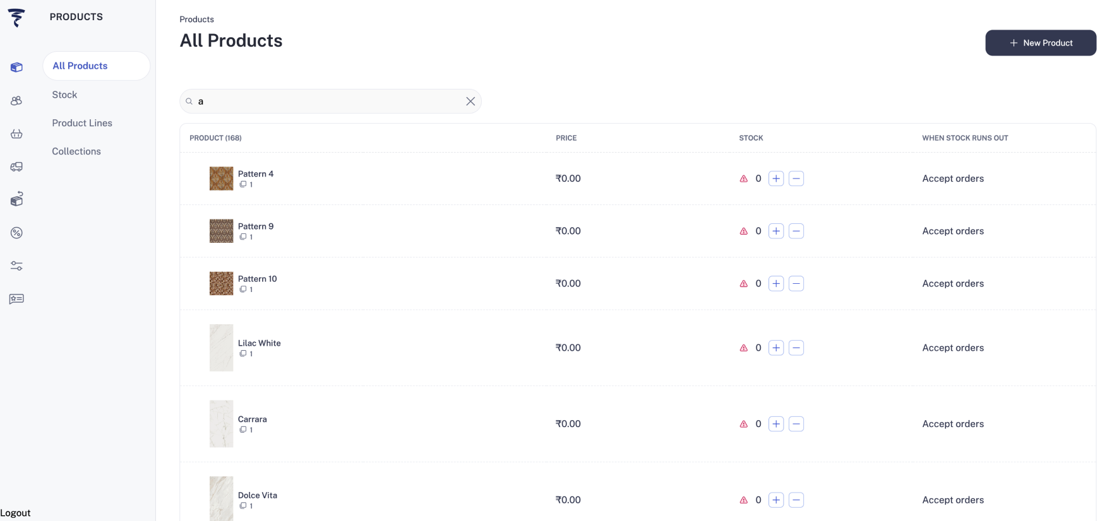This screenshot has width=1119, height=521.
Task: Increase stock for Lilac White
Action: coord(776,348)
